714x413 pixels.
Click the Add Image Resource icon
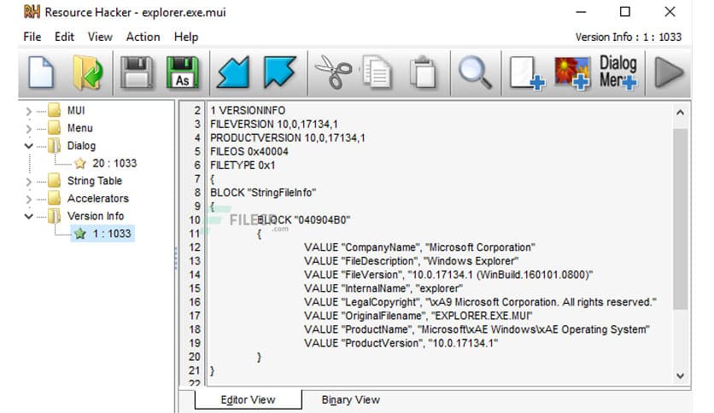[x=572, y=73]
